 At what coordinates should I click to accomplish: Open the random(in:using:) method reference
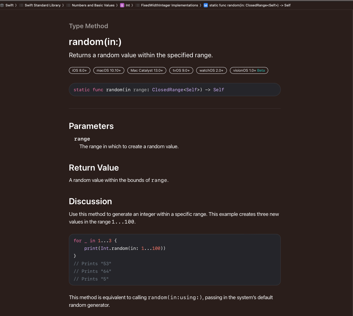click(x=175, y=297)
